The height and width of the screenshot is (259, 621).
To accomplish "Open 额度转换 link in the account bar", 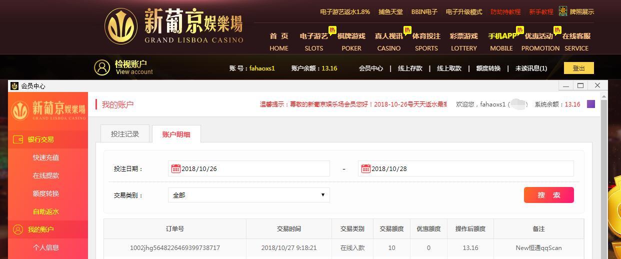I will point(488,68).
